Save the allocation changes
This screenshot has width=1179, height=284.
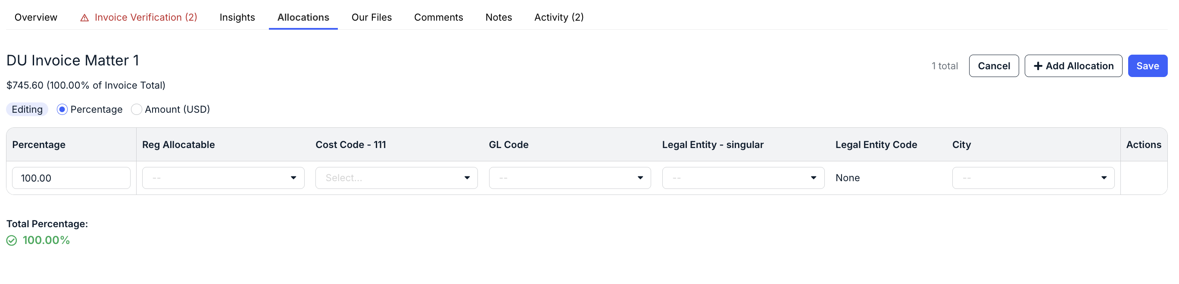point(1148,66)
